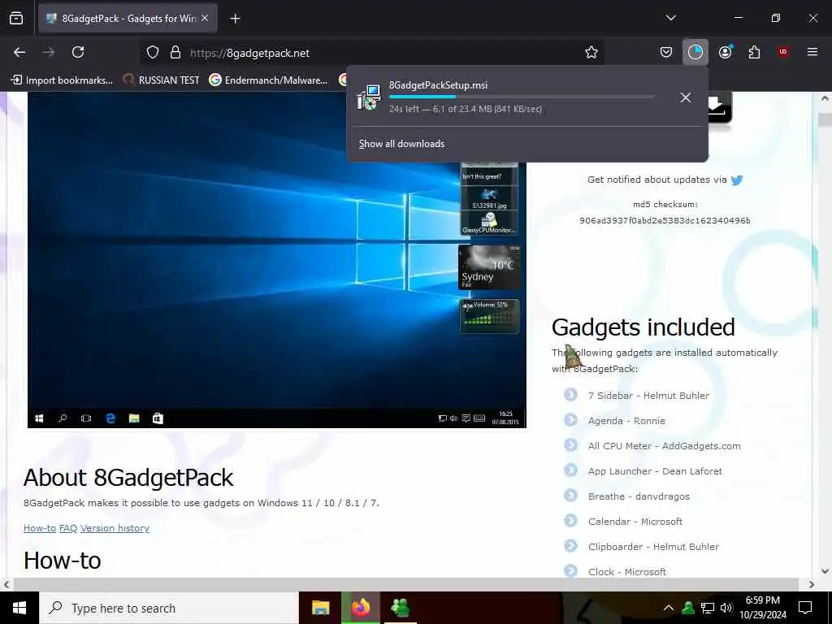832x624 pixels.
Task: Open the Windows Start menu
Action: point(19,608)
